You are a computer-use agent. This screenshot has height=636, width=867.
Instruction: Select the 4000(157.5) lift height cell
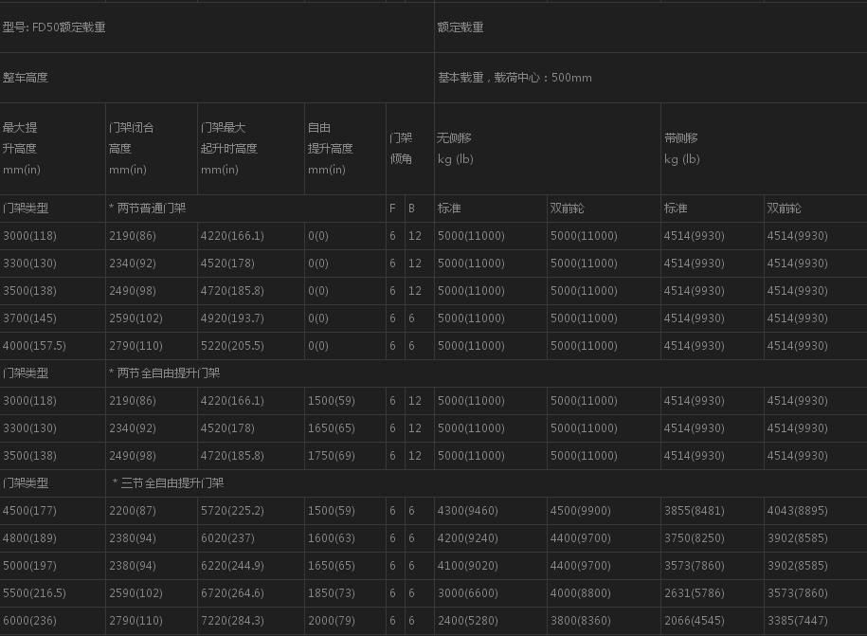[34, 346]
